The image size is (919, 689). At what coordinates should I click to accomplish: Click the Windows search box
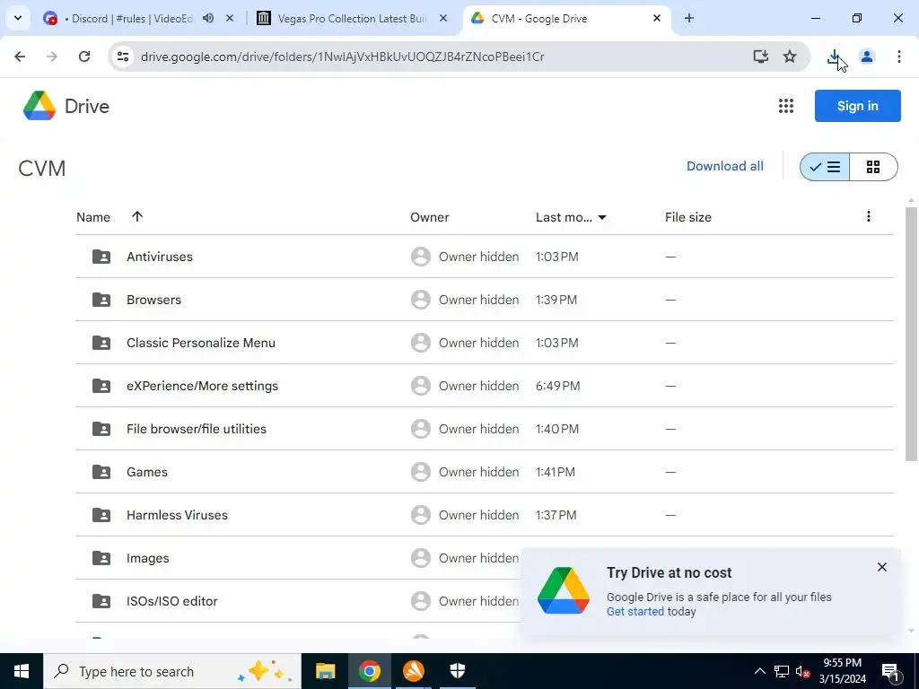(x=172, y=671)
